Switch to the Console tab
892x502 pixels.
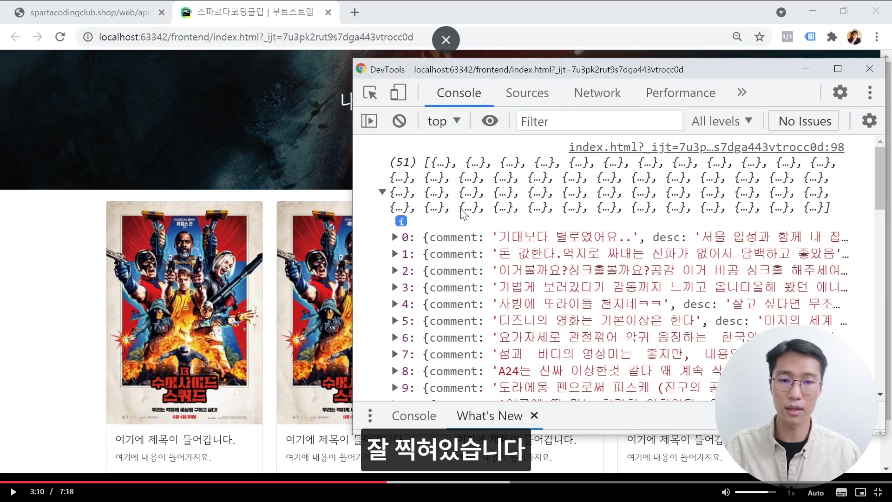click(x=459, y=93)
